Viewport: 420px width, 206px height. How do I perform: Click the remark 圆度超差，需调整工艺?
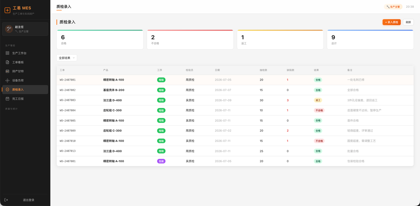(x=361, y=141)
